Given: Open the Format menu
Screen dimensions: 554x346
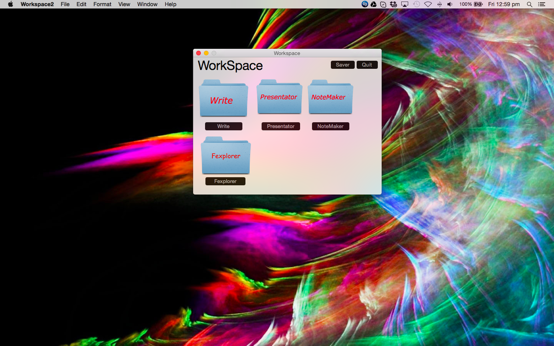Looking at the screenshot, I should tap(102, 4).
